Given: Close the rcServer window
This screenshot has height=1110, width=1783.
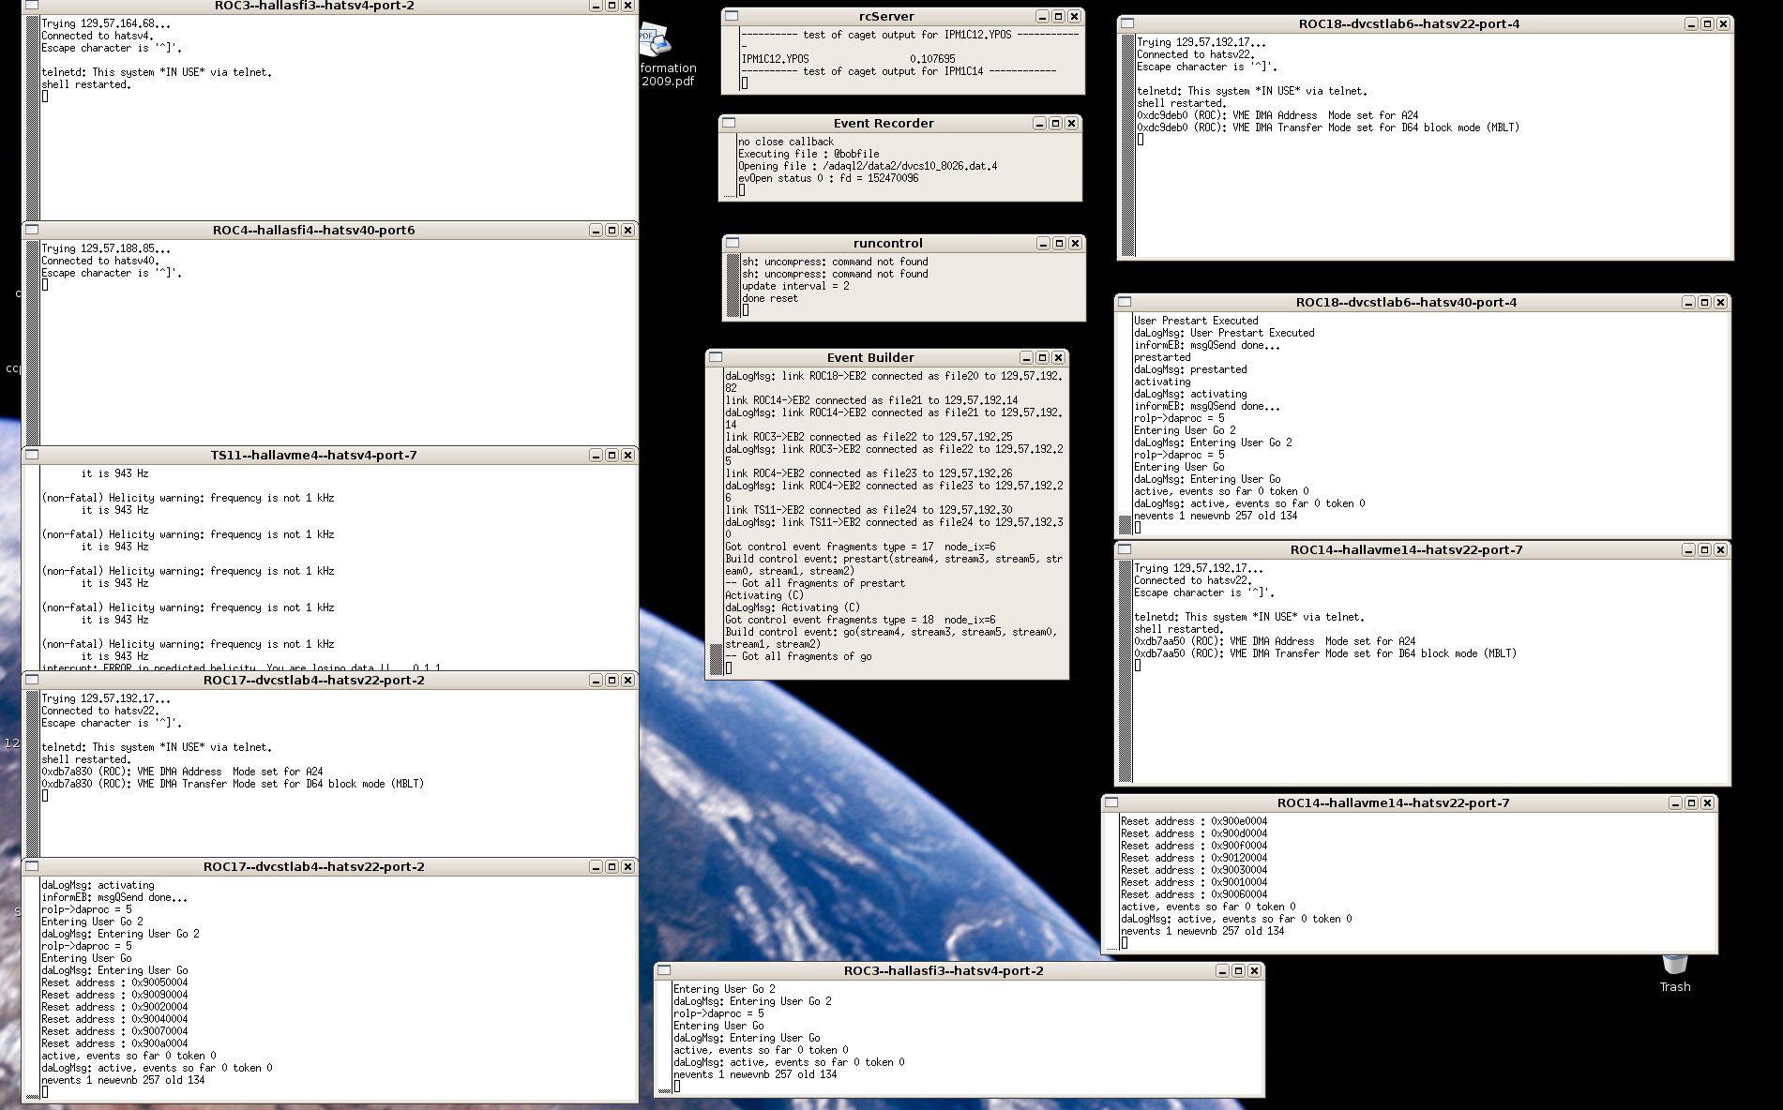Looking at the screenshot, I should pos(1074,16).
